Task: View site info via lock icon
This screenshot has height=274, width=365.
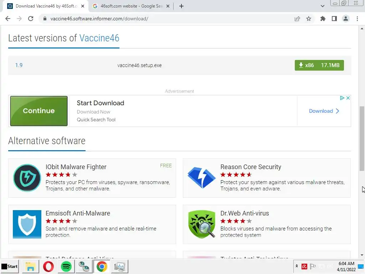Action: point(45,19)
